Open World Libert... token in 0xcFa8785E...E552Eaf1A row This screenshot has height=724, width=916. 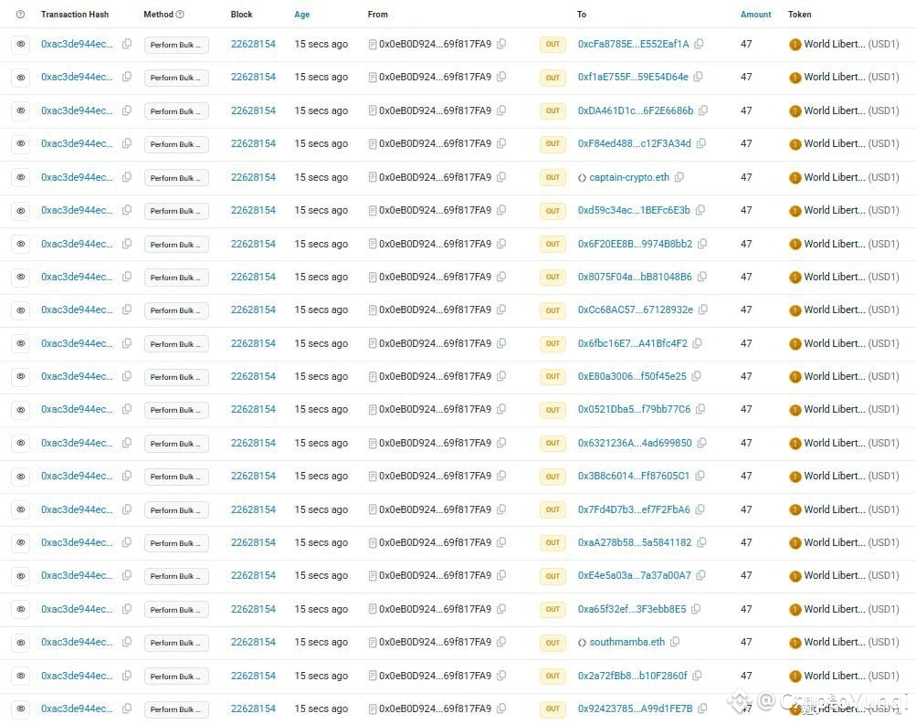834,44
